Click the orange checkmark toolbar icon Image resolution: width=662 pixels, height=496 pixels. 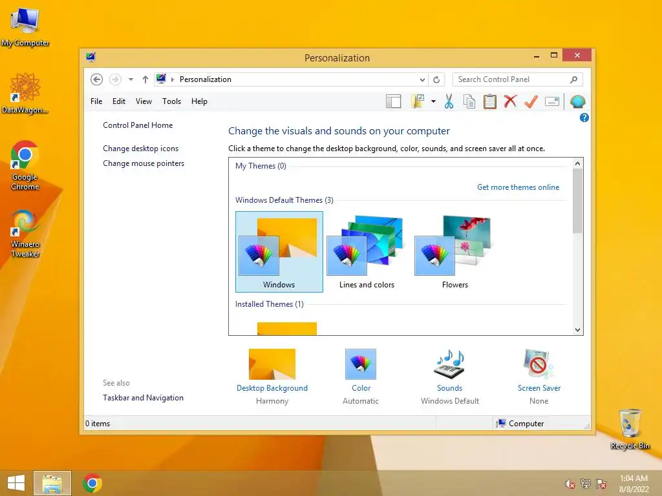(531, 101)
